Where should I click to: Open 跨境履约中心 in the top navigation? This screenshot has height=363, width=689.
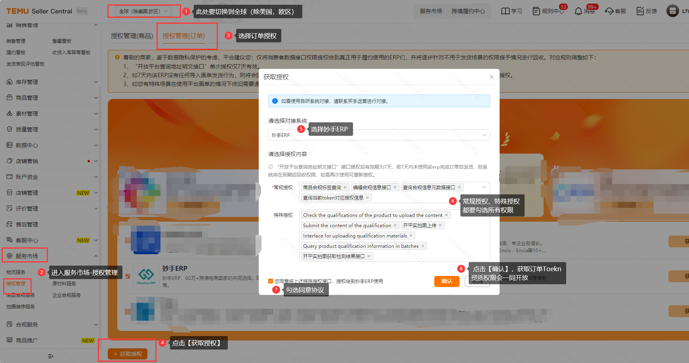(x=468, y=11)
